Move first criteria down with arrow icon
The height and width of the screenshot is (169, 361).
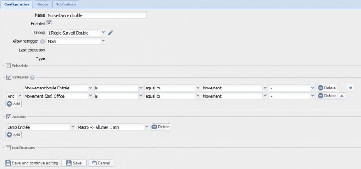(350, 88)
